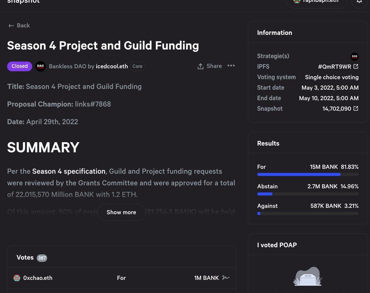Image resolution: width=370 pixels, height=293 pixels.
Task: Click the I voted POAP image
Action: tap(308, 276)
